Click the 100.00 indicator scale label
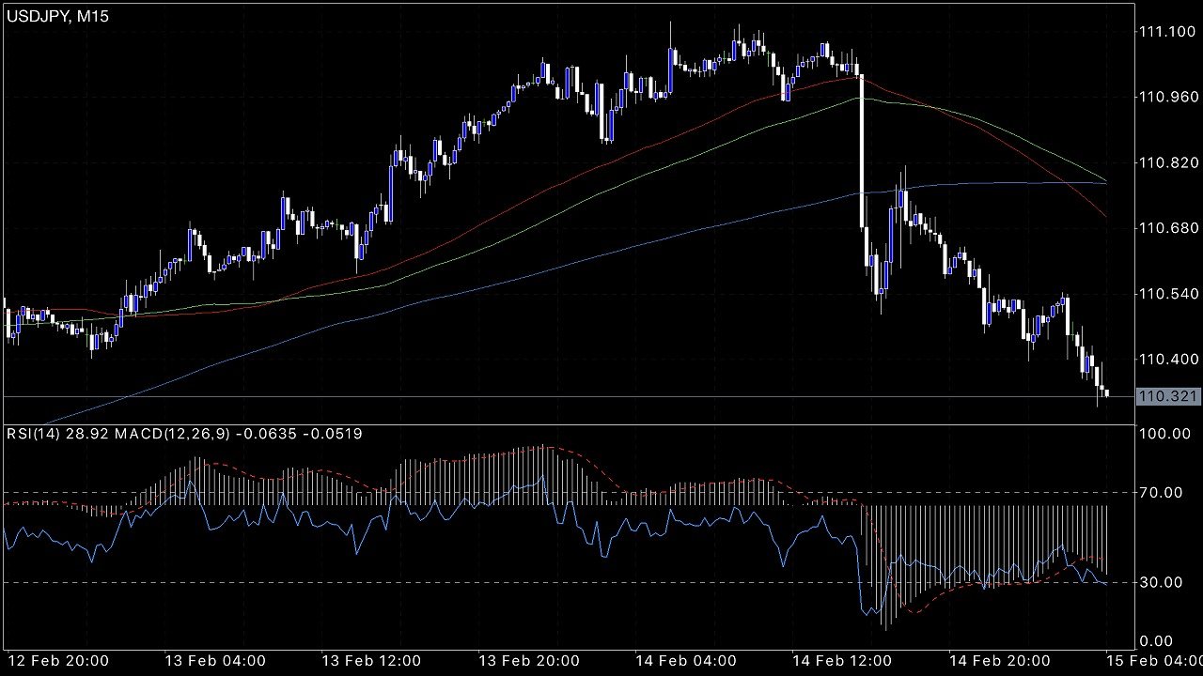Viewport: 1203px width, 676px height. point(1165,434)
